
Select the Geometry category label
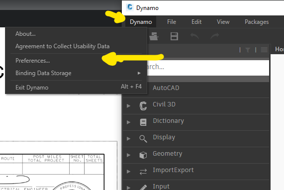[x=167, y=154]
